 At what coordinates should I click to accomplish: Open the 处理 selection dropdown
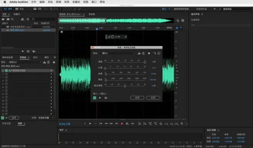46,118
